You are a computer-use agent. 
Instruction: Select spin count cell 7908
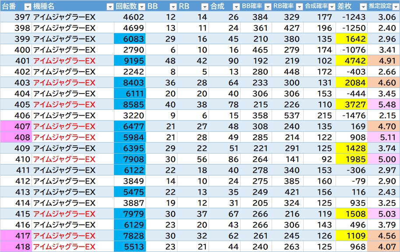pos(130,159)
